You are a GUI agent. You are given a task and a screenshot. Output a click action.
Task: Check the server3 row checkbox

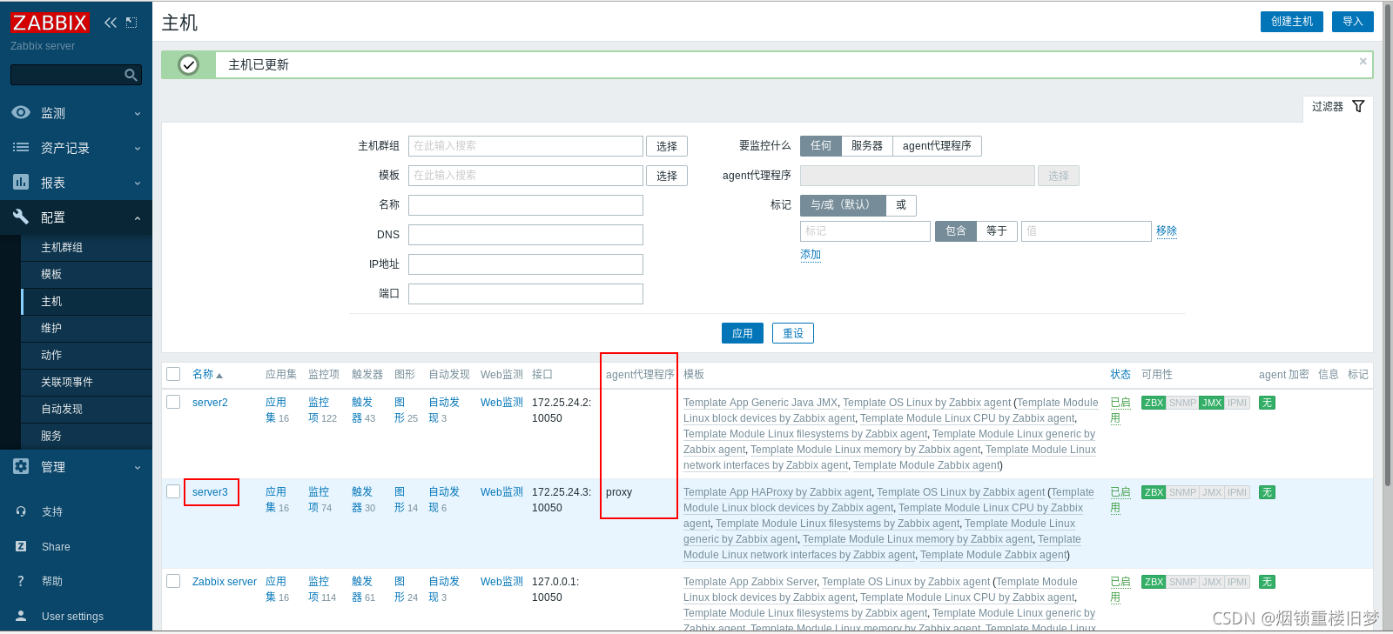pos(173,491)
